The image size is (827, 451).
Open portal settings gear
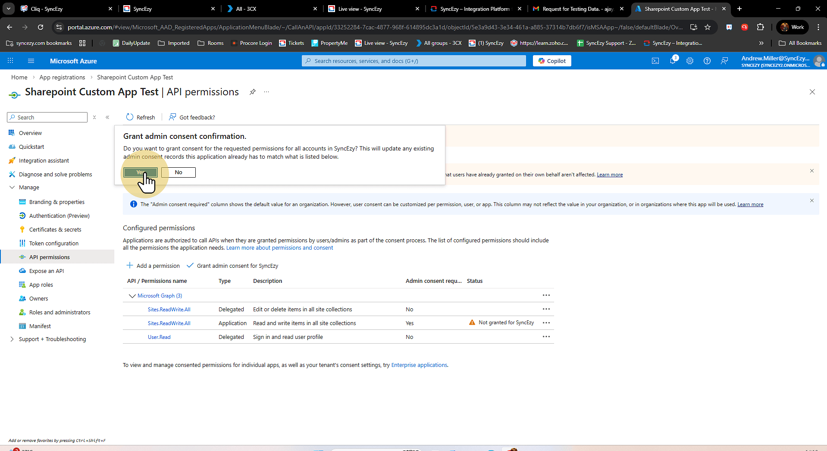point(690,61)
